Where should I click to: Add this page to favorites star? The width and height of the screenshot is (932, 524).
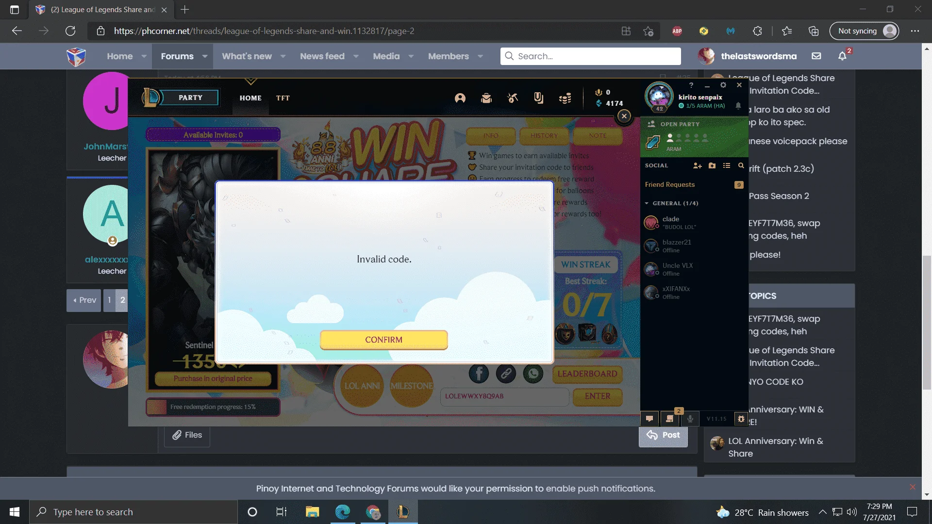[648, 31]
